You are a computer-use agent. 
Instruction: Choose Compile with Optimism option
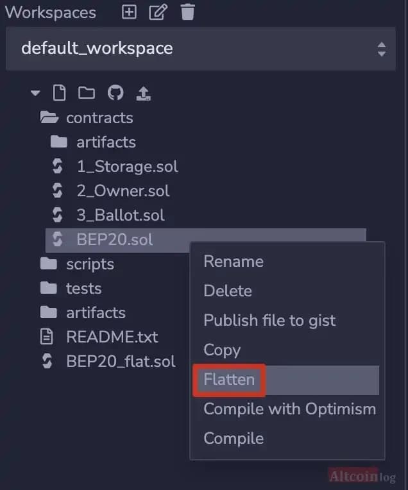tap(289, 409)
